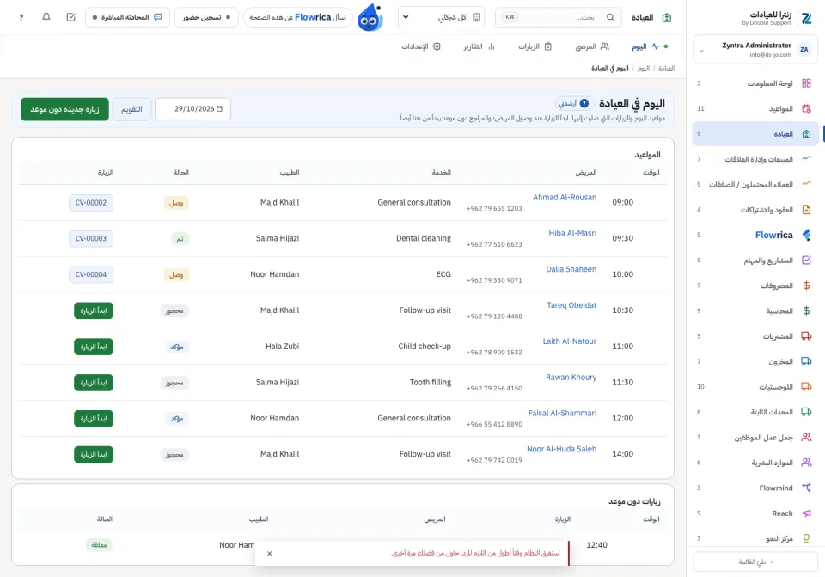Open purchases sidebar item
Screen dimensions: 825x577
pos(755,336)
